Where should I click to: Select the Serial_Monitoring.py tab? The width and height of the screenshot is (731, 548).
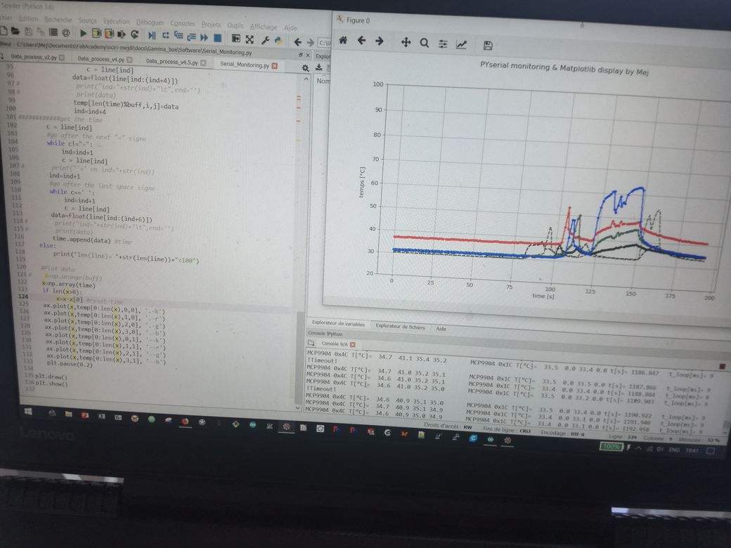[x=245, y=65]
